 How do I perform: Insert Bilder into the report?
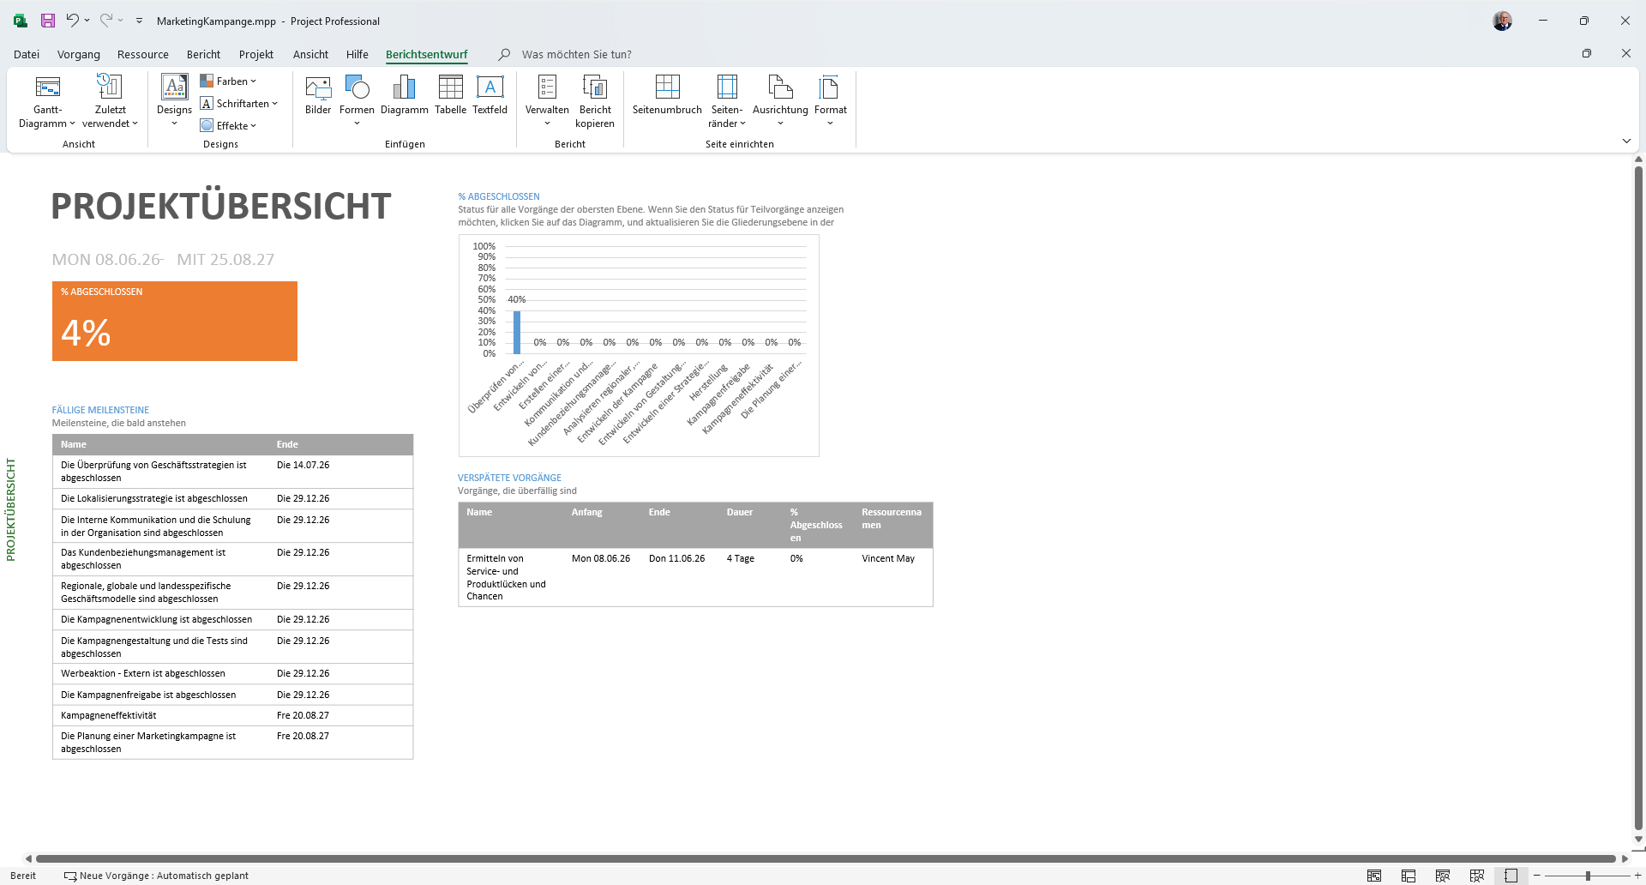318,95
